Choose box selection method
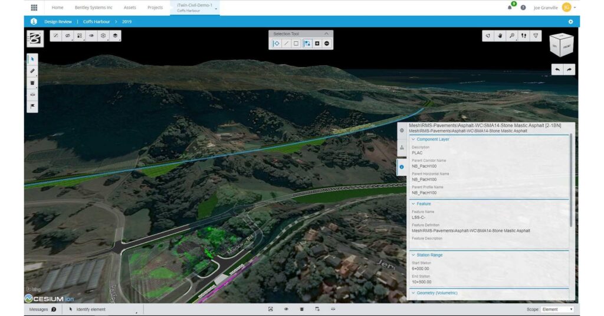The width and height of the screenshot is (604, 316). [296, 44]
